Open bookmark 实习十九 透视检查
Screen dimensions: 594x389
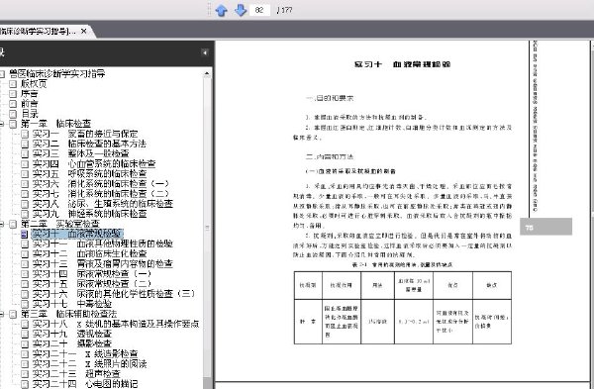71,334
